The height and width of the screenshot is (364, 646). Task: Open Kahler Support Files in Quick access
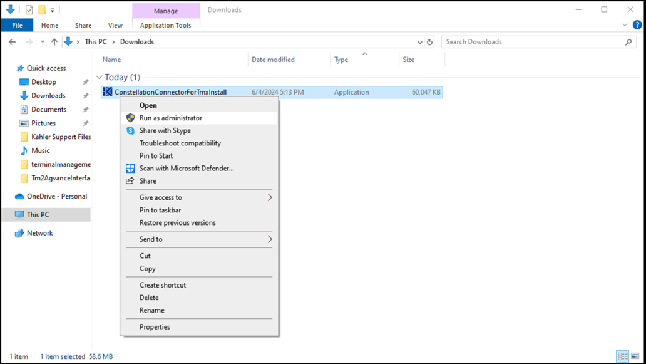point(61,137)
